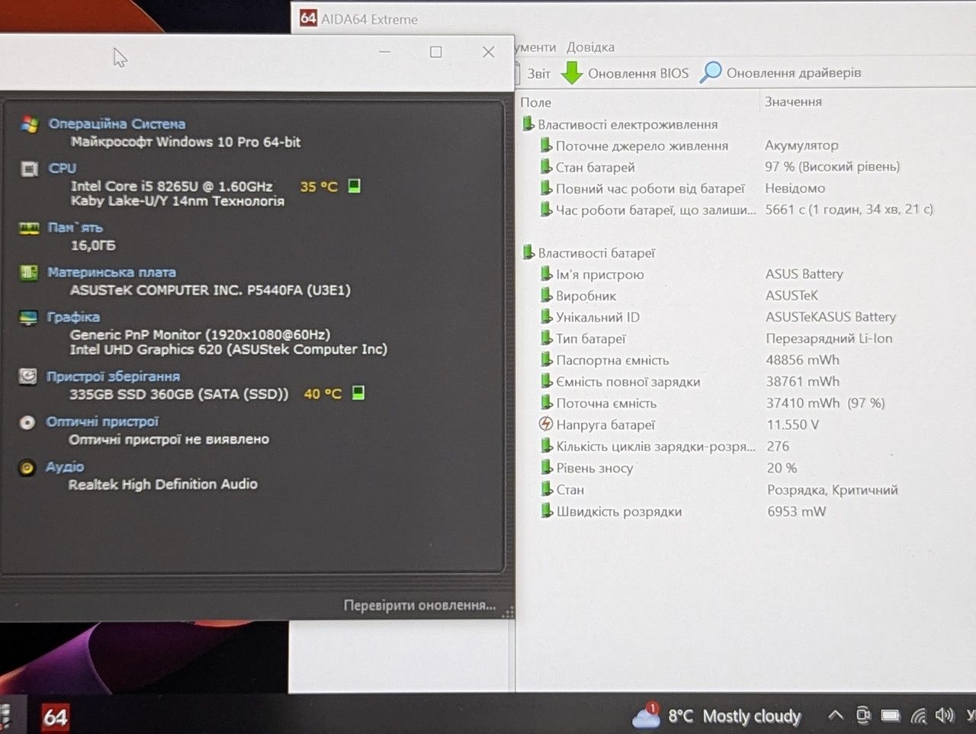Click the Wi-Fi network tray icon
Screen dimensions: 976x734
(919, 716)
